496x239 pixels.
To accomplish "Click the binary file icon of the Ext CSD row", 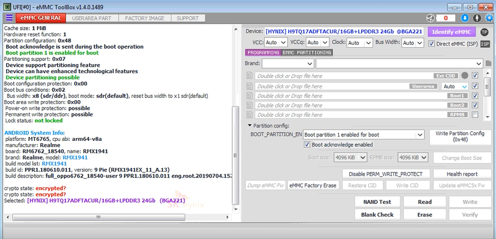I will click(x=249, y=76).
